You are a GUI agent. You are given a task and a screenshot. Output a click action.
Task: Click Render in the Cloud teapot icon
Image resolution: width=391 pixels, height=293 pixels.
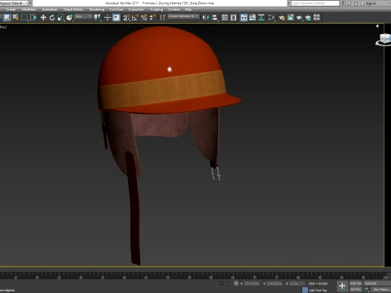click(x=308, y=18)
